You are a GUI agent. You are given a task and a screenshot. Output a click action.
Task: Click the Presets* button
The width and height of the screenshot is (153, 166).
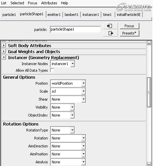129,33
